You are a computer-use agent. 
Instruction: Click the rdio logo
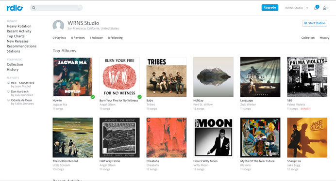(x=15, y=8)
